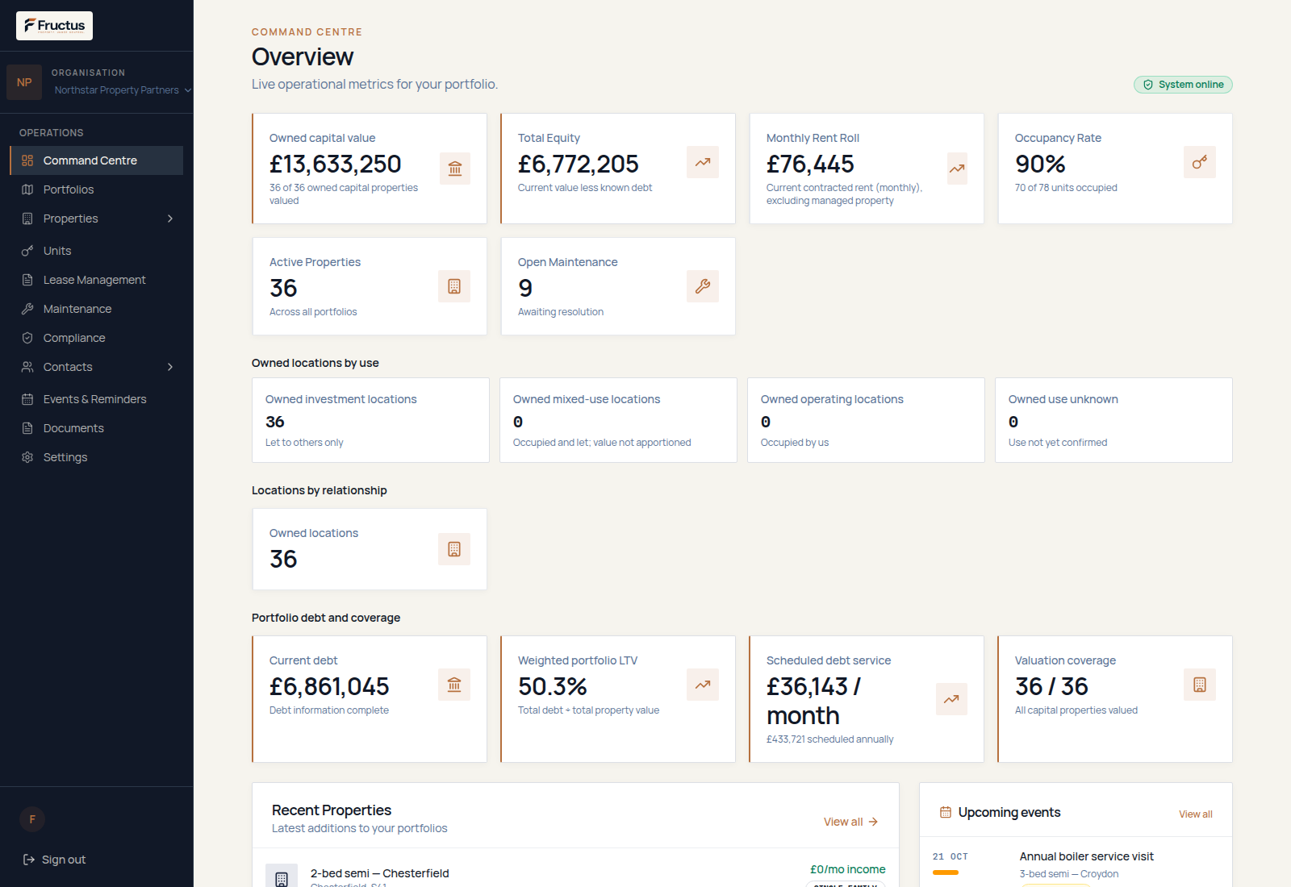
Task: Open the Northstar Property Partners organisation dropdown
Action: click(x=123, y=90)
